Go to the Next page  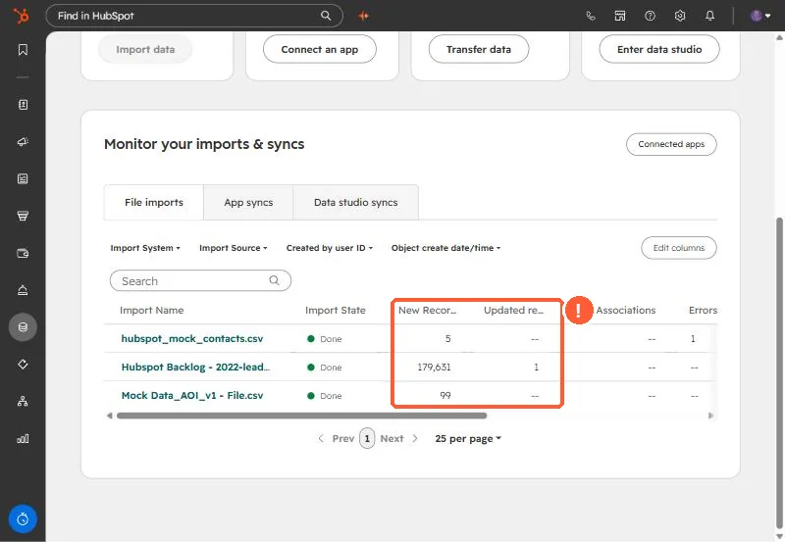click(399, 438)
